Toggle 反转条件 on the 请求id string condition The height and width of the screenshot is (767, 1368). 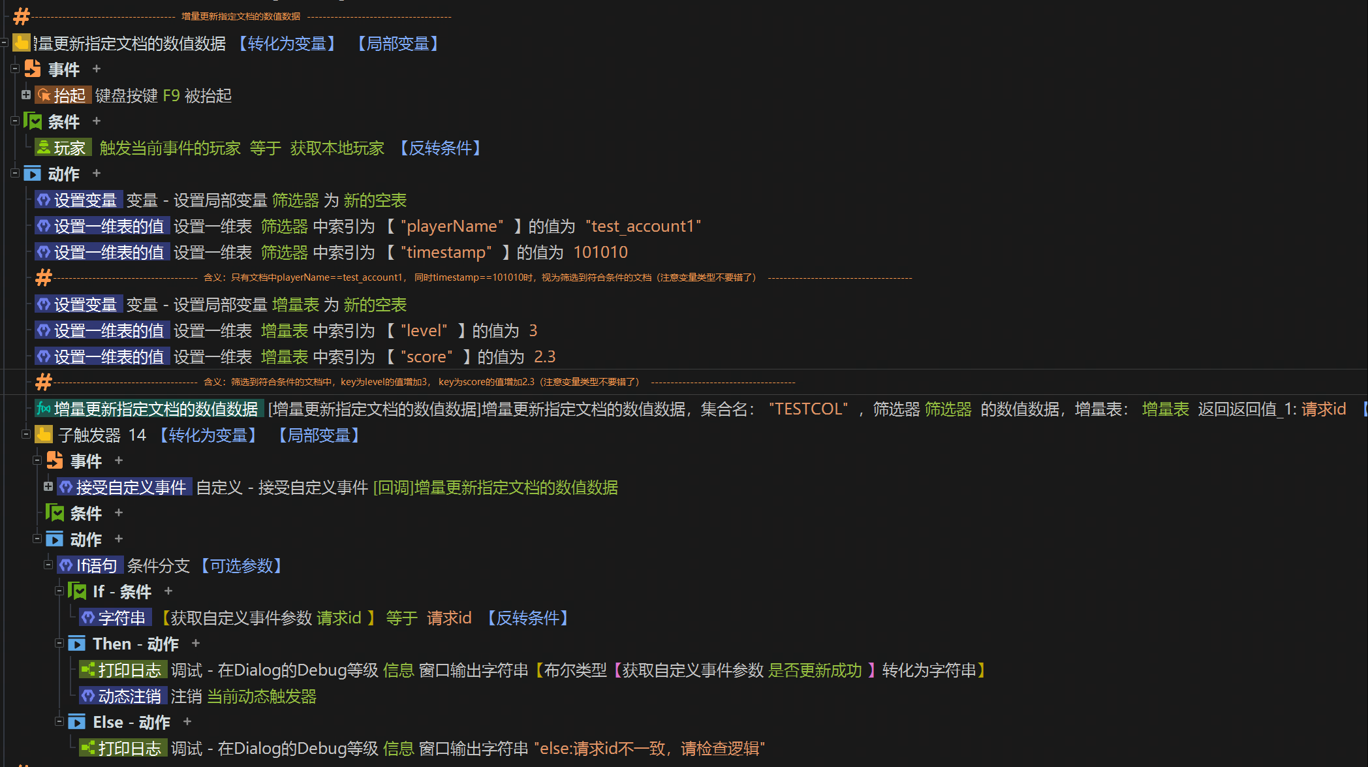528,618
